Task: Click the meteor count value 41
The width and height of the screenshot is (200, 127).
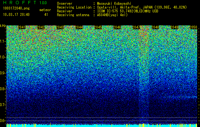Action: [x=46, y=15]
